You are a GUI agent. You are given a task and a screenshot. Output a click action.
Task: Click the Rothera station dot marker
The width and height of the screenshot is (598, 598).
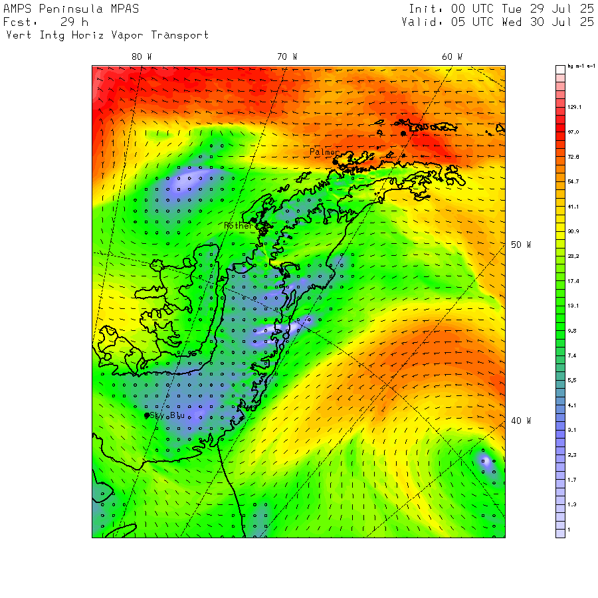(x=254, y=221)
